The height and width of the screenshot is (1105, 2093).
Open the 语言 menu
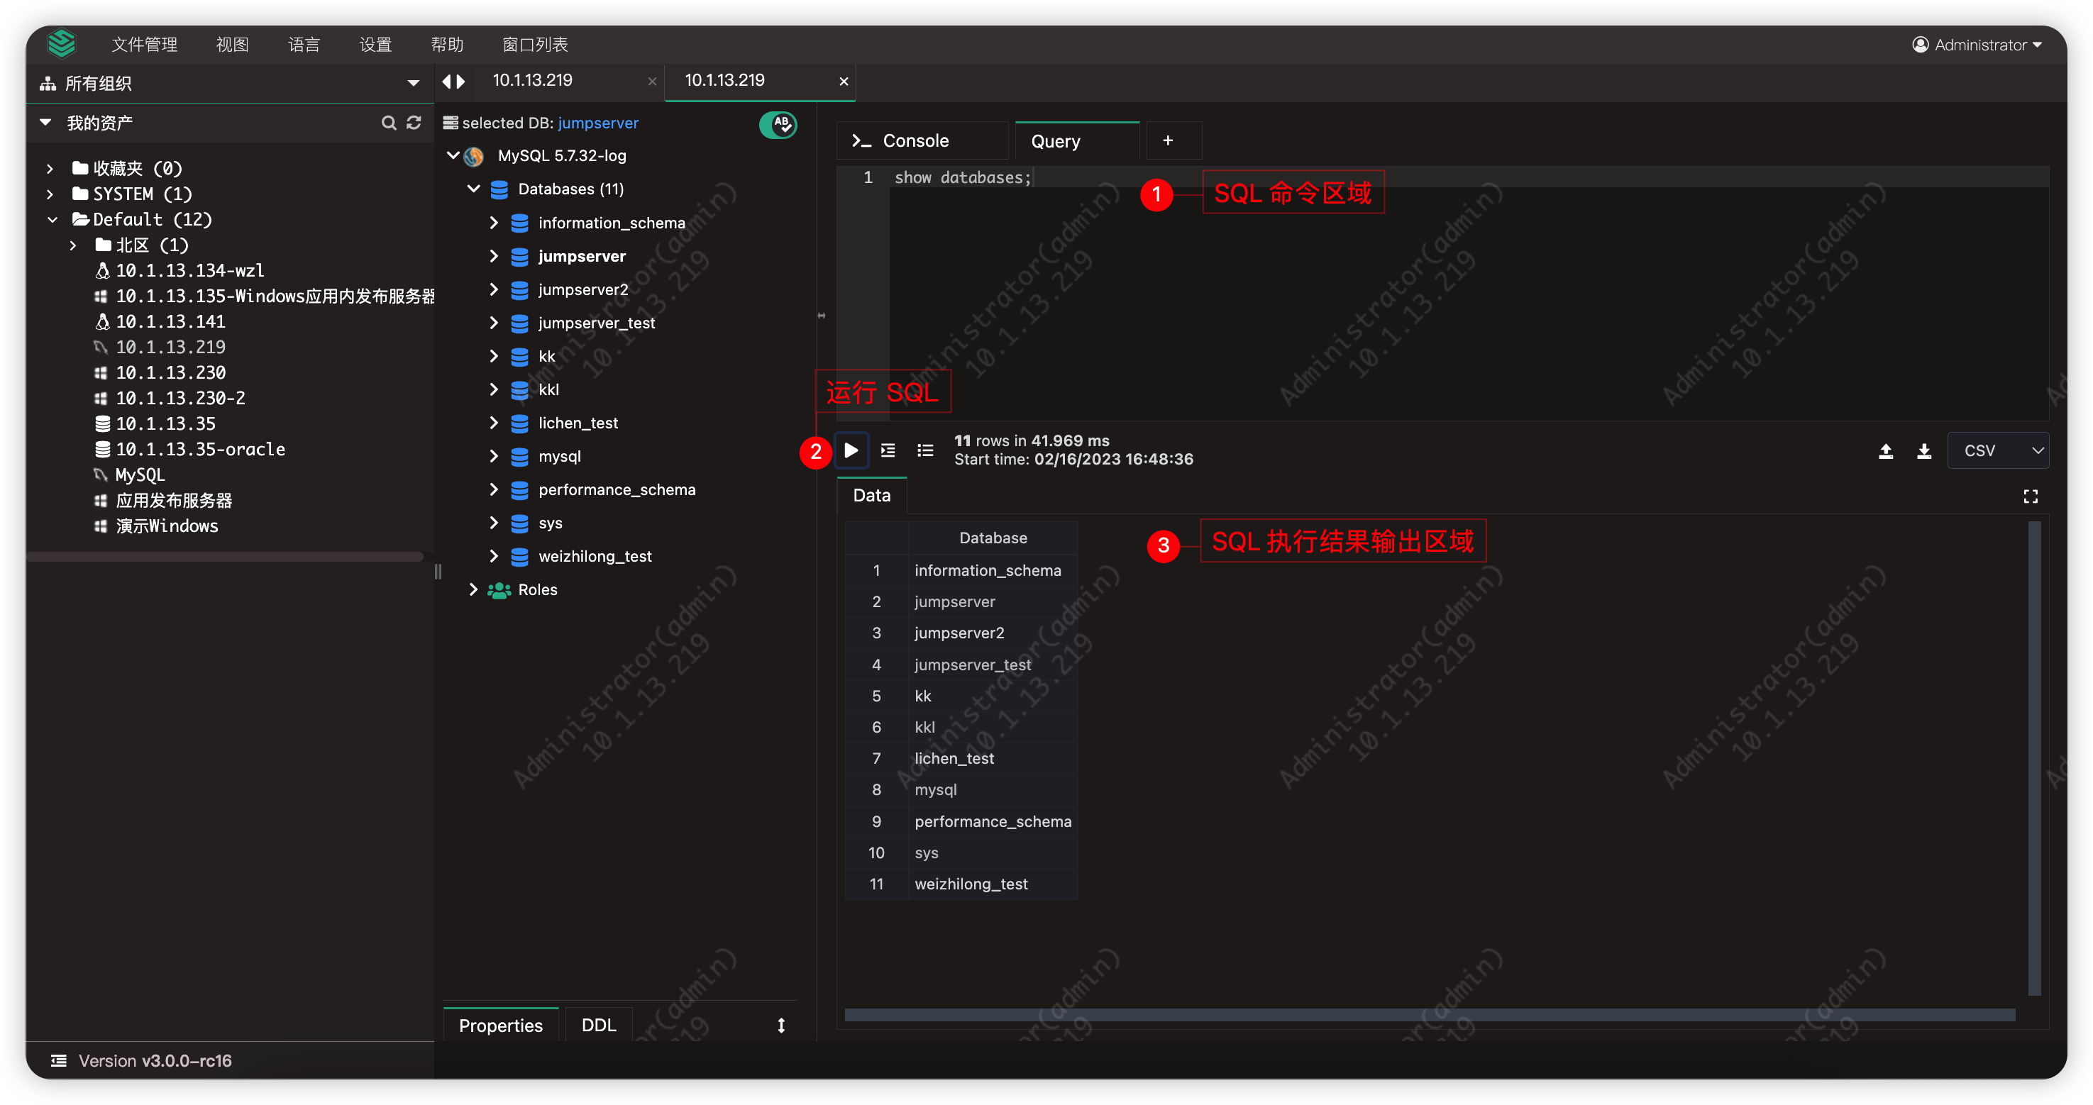[x=303, y=45]
